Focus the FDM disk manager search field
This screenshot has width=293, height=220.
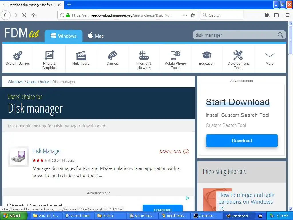click(235, 35)
